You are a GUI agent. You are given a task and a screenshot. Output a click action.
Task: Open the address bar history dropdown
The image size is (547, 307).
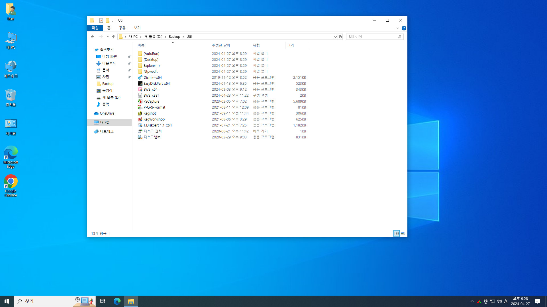click(335, 37)
